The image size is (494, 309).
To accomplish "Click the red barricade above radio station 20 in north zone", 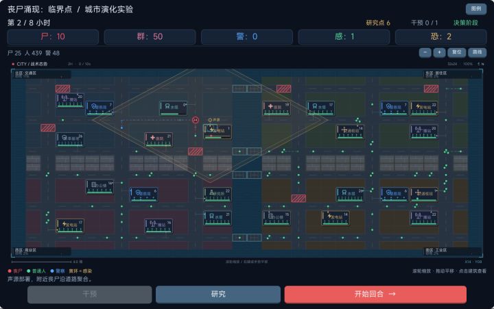I will pos(62,89).
